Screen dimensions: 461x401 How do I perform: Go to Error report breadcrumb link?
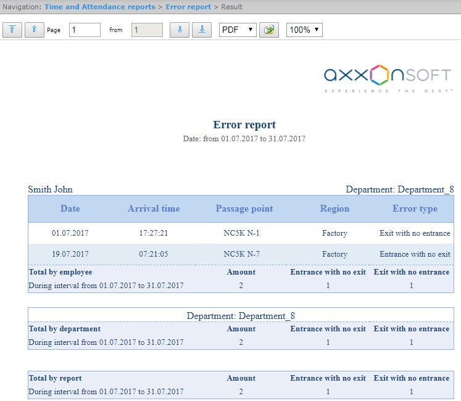[x=188, y=7]
